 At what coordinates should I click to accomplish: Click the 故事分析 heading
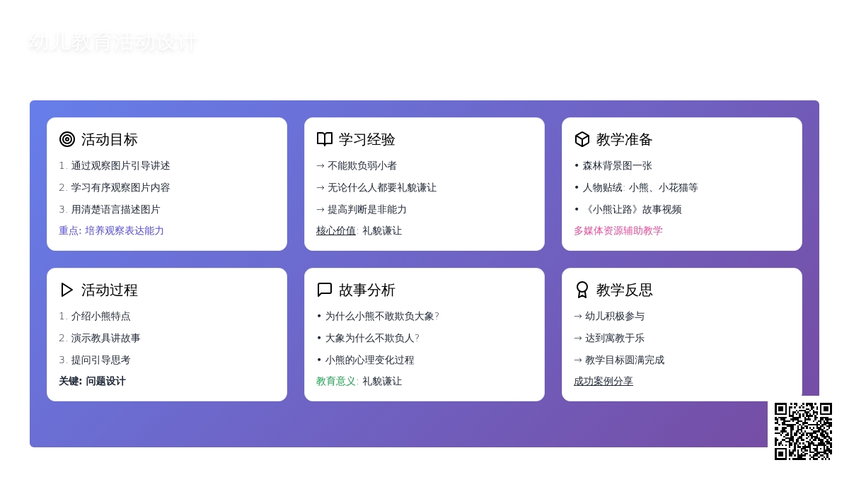tap(367, 290)
